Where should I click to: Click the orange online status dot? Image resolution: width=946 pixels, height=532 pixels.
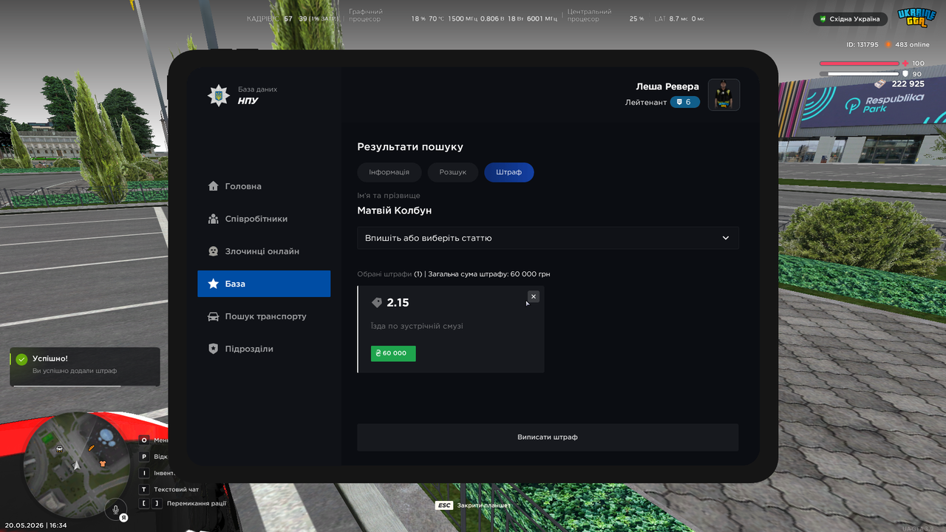pyautogui.click(x=888, y=44)
